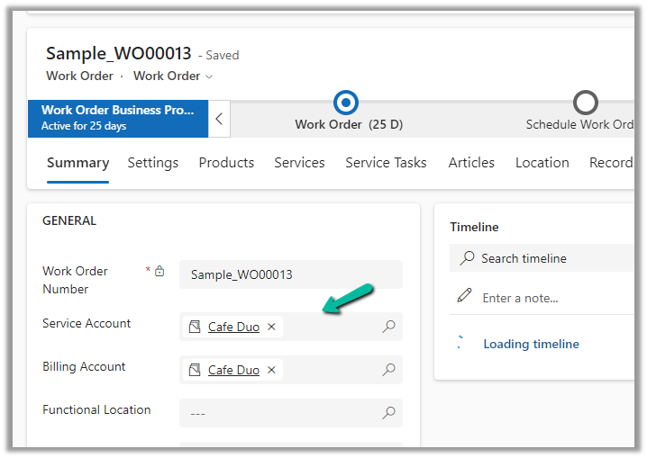Click the Service Account search magnifier icon
This screenshot has height=458, width=647.
pos(388,327)
